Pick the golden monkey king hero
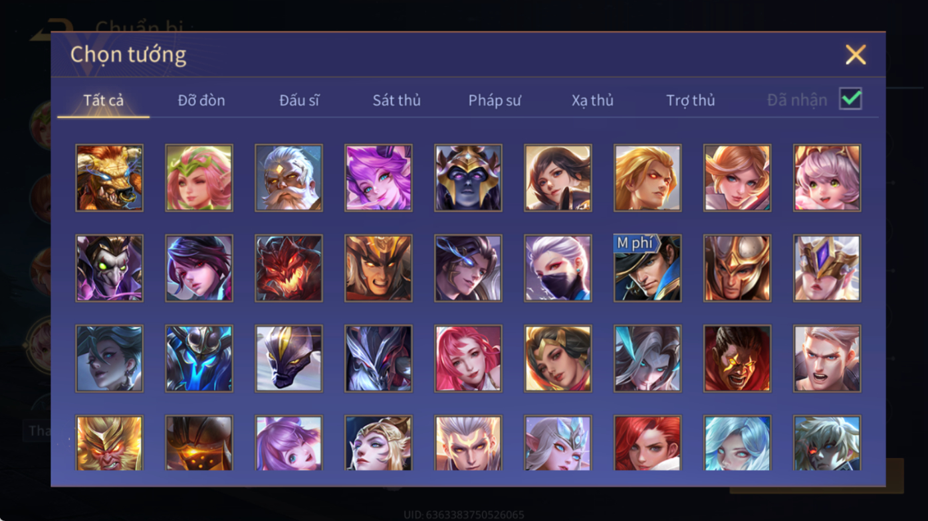928x521 pixels. click(110, 443)
